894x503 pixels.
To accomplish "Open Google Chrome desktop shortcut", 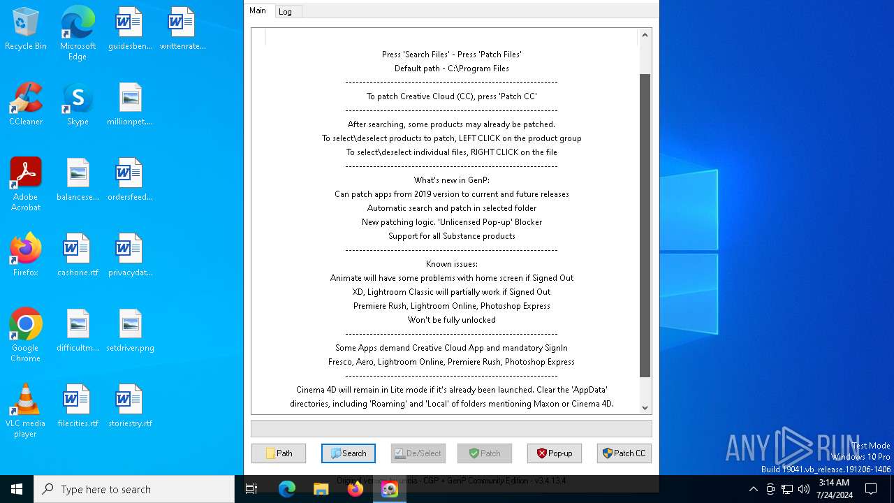I will pyautogui.click(x=26, y=335).
